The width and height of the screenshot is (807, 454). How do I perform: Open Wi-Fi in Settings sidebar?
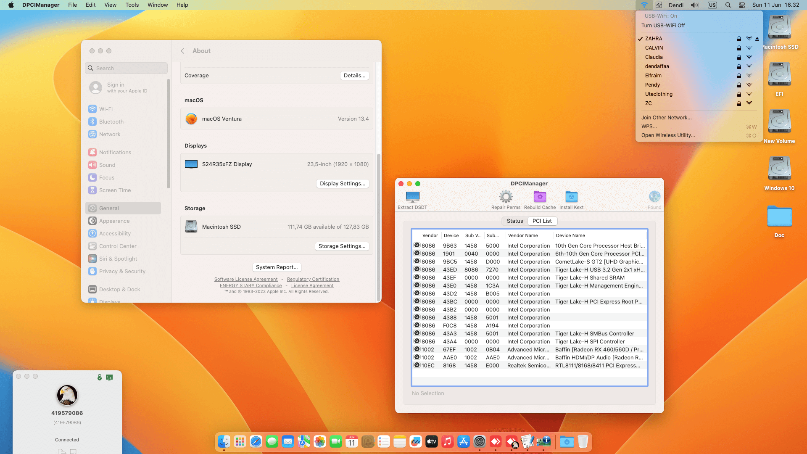coord(124,109)
